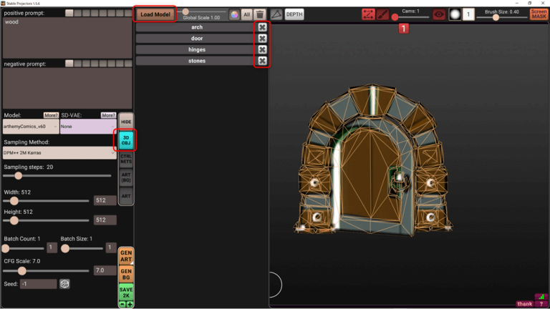
Task: Remove the door mesh with its X
Action: [x=262, y=39]
